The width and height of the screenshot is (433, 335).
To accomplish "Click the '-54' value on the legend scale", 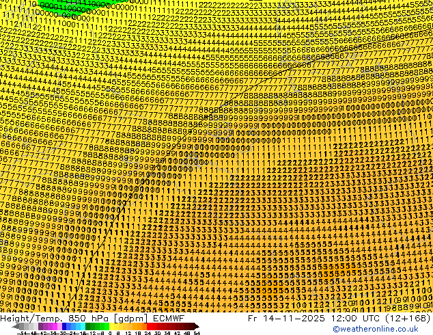I will point(22,334).
